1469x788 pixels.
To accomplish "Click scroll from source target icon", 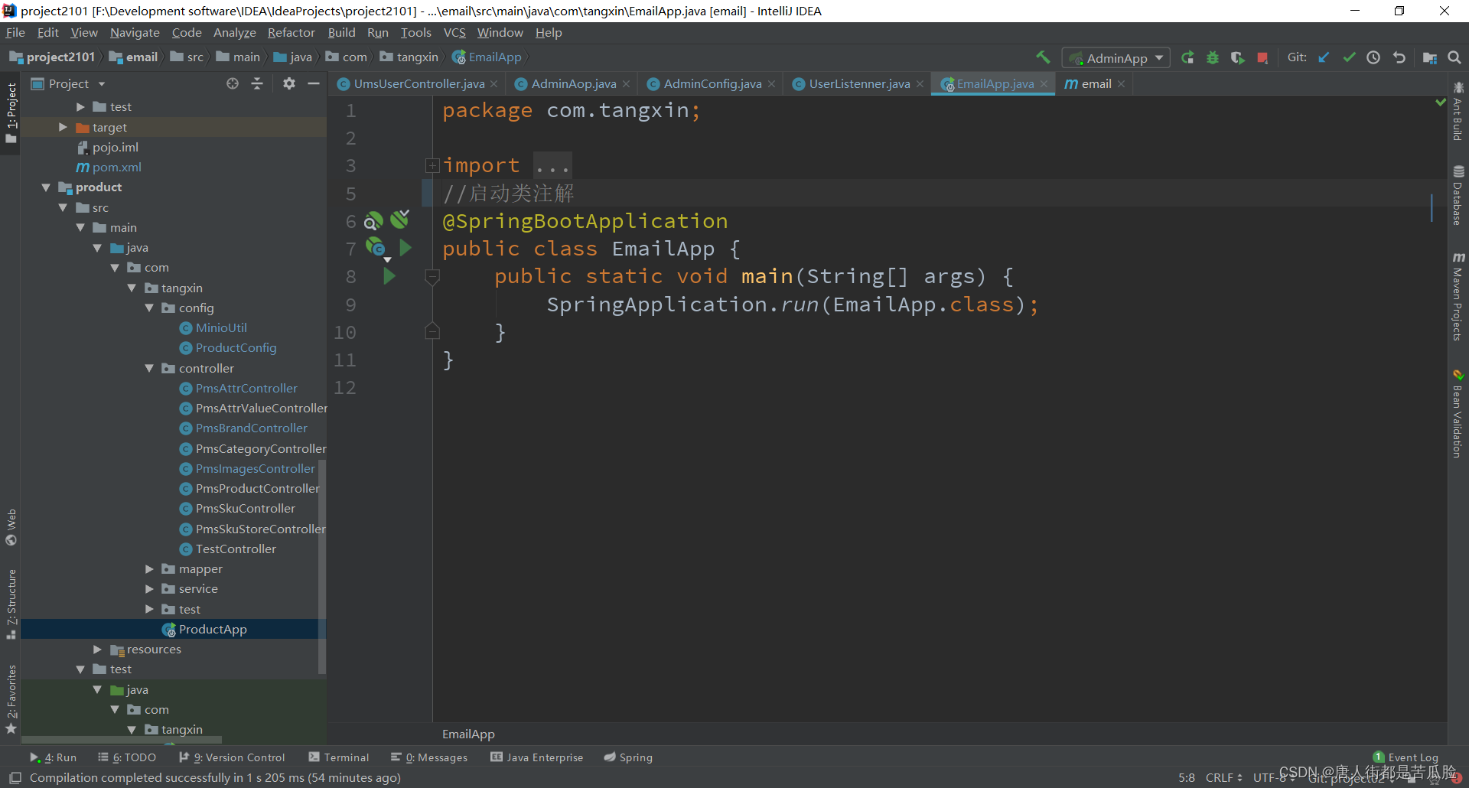I will coord(233,83).
